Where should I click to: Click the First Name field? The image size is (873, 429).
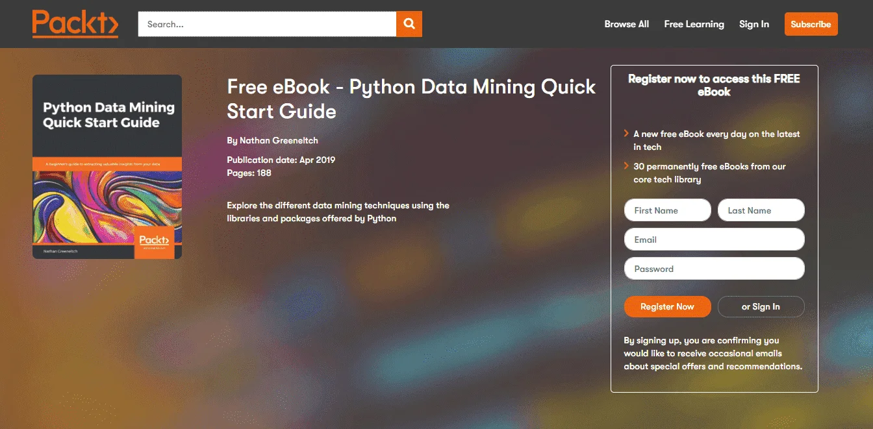coord(668,210)
